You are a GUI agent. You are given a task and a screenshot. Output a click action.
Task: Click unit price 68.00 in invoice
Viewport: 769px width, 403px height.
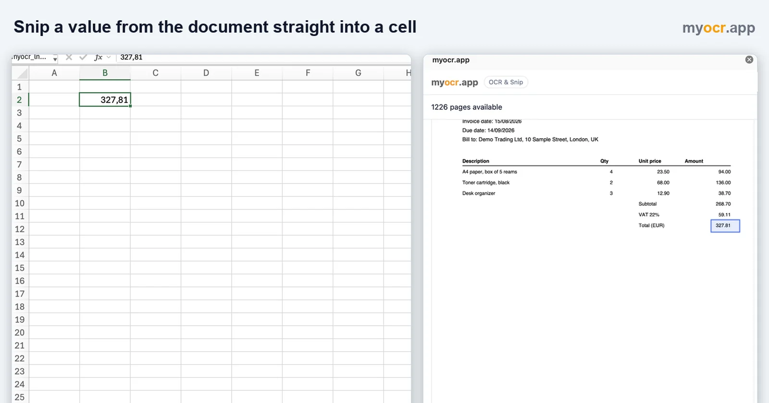click(663, 182)
